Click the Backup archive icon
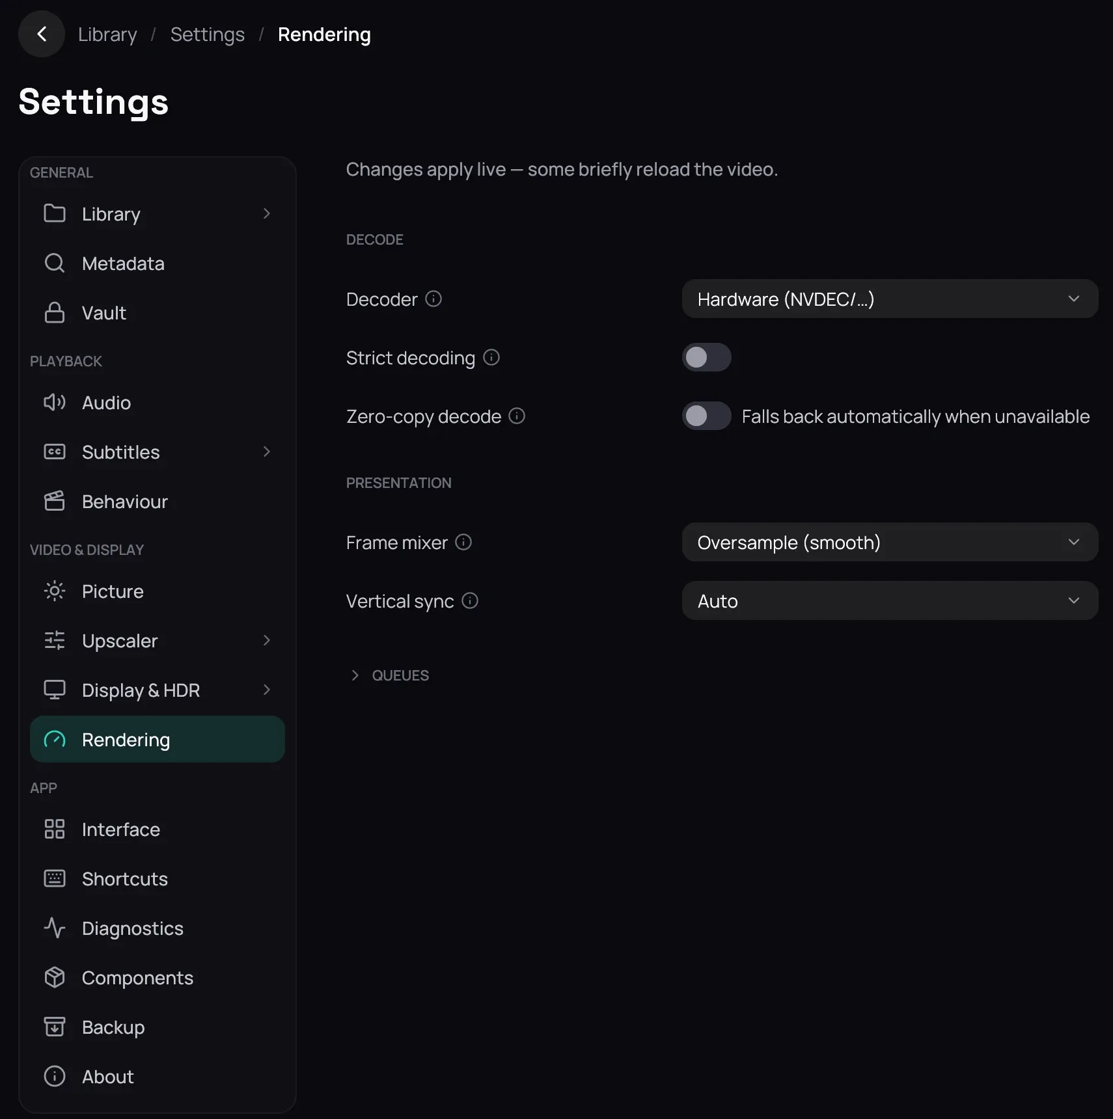 [55, 1027]
